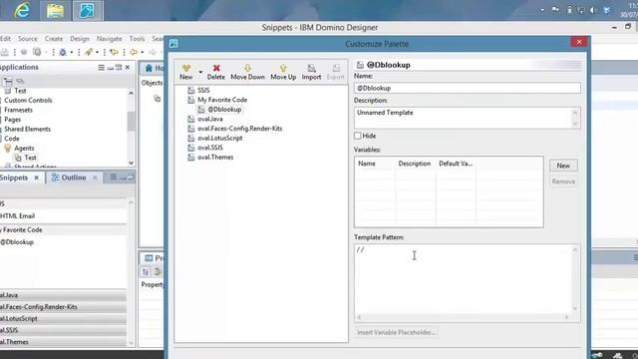The height and width of the screenshot is (359, 638).
Task: Expand oval.Faces-Config.Render-Kits drawer in Snippets
Action: pyautogui.click(x=63, y=307)
